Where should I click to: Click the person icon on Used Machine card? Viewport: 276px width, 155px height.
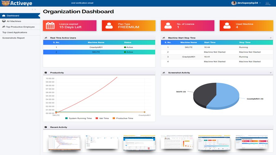(227, 26)
